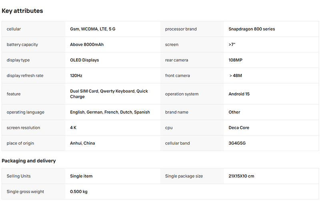The image size is (320, 201).
Task: Click the Packaging and delivery heading
Action: (28, 161)
